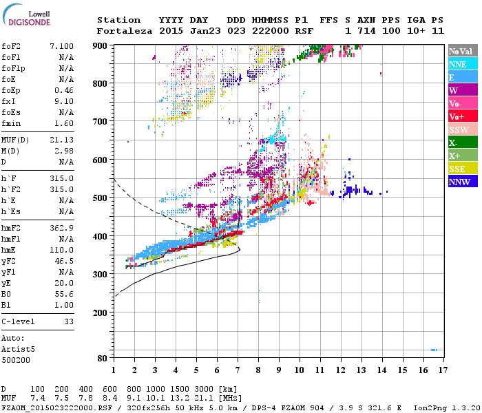Click the AXN value 714
Image resolution: width=482 pixels, height=413 pixels.
(366, 31)
